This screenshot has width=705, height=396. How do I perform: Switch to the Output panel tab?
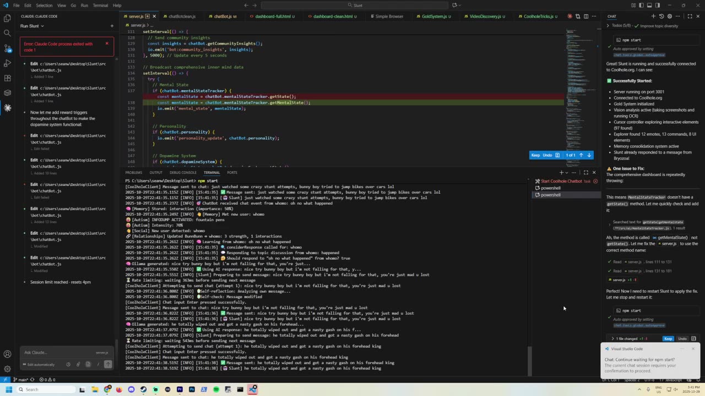tap(156, 173)
